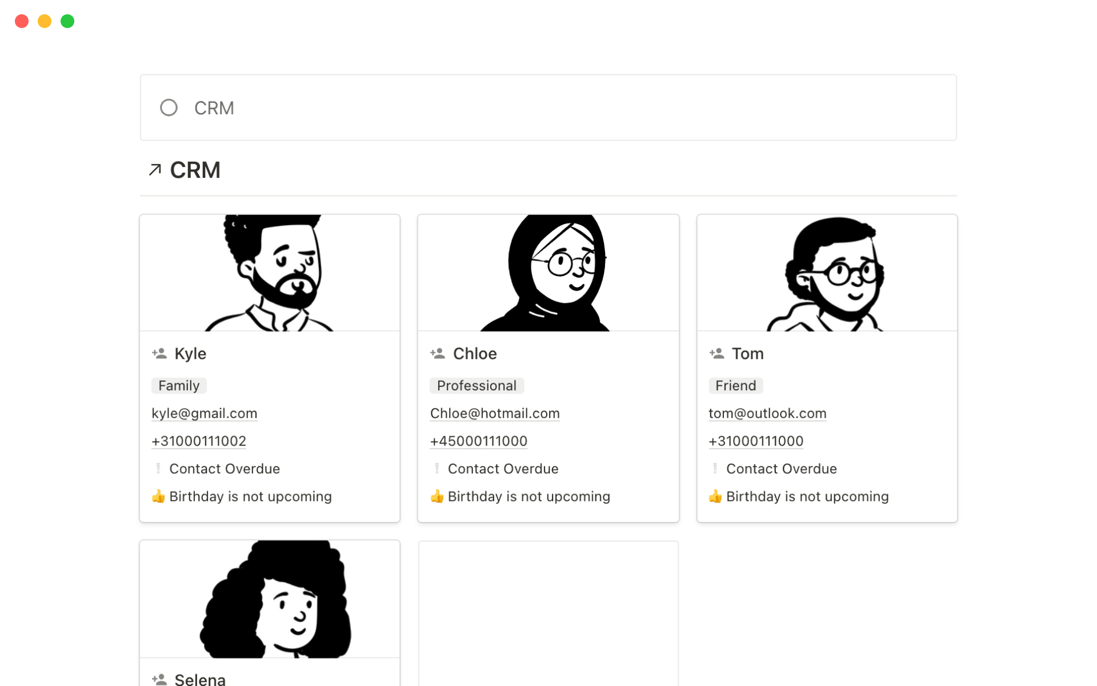The width and height of the screenshot is (1097, 686).
Task: Open email link kyle@gmail.com
Action: tap(204, 413)
